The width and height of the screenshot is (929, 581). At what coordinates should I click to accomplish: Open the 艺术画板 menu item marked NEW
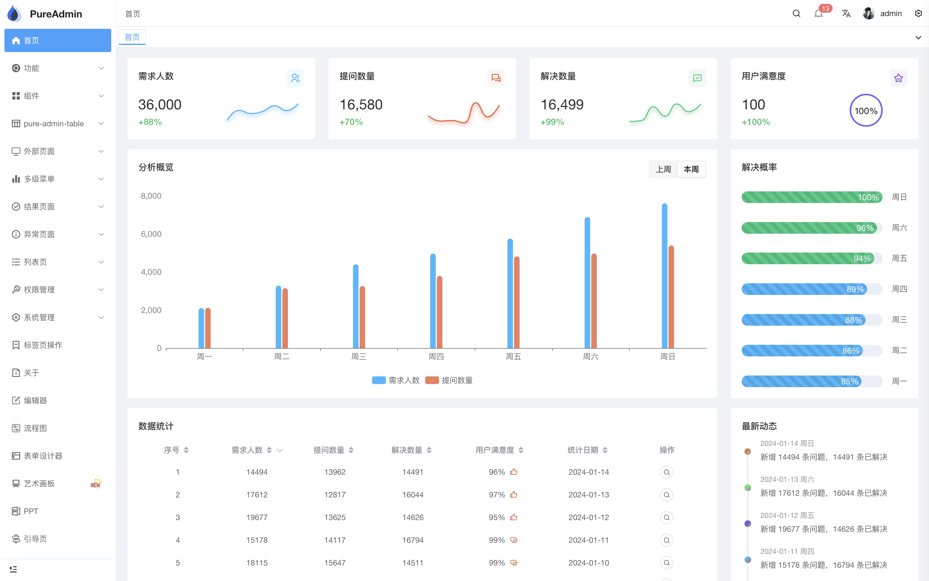click(x=40, y=484)
